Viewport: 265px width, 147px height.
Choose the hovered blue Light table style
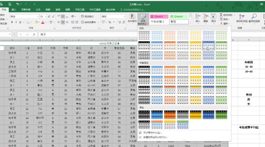[209, 46]
